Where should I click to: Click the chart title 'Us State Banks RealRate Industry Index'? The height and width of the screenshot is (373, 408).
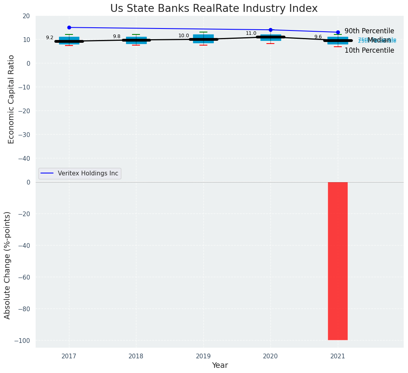tap(214, 8)
